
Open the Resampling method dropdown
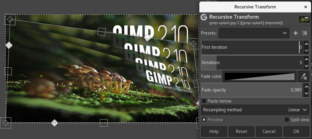(x=255, y=110)
